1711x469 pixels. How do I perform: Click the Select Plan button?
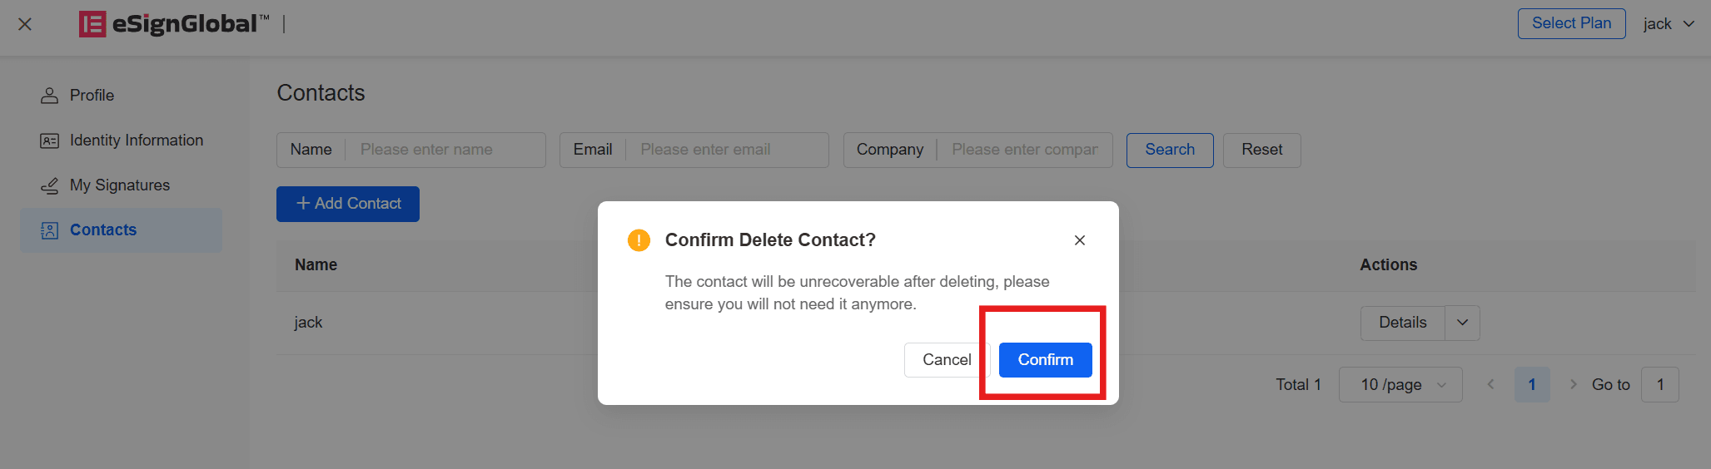1572,23
